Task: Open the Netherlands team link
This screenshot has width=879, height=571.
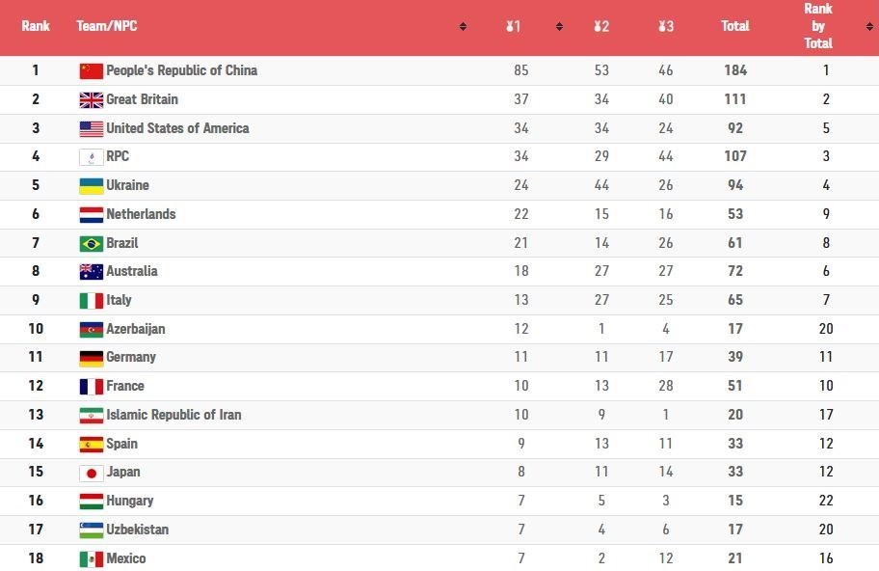Action: pos(141,214)
